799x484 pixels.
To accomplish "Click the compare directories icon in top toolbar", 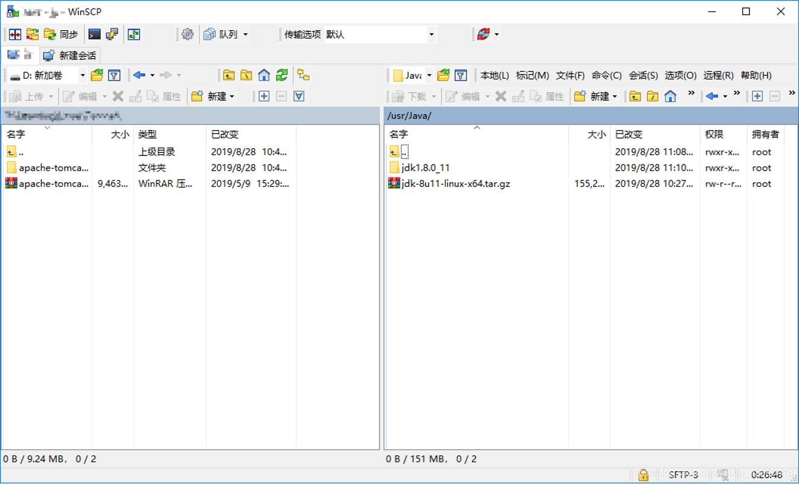I will pyautogui.click(x=15, y=34).
